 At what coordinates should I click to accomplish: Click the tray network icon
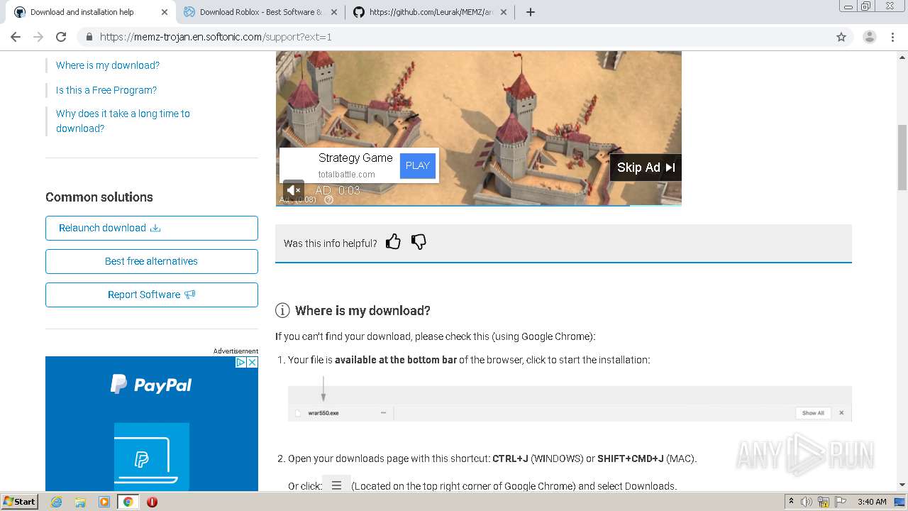(x=824, y=502)
